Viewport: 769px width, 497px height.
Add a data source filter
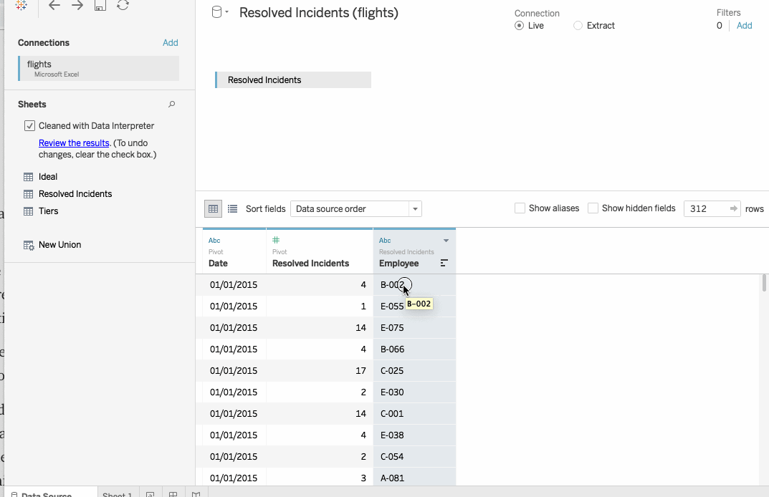[744, 26]
